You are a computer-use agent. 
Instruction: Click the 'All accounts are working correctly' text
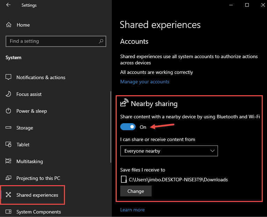(157, 72)
